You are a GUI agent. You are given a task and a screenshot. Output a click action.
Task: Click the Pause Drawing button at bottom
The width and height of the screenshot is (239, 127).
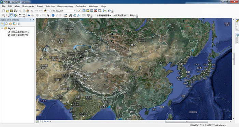pyautogui.click(x=48, y=122)
